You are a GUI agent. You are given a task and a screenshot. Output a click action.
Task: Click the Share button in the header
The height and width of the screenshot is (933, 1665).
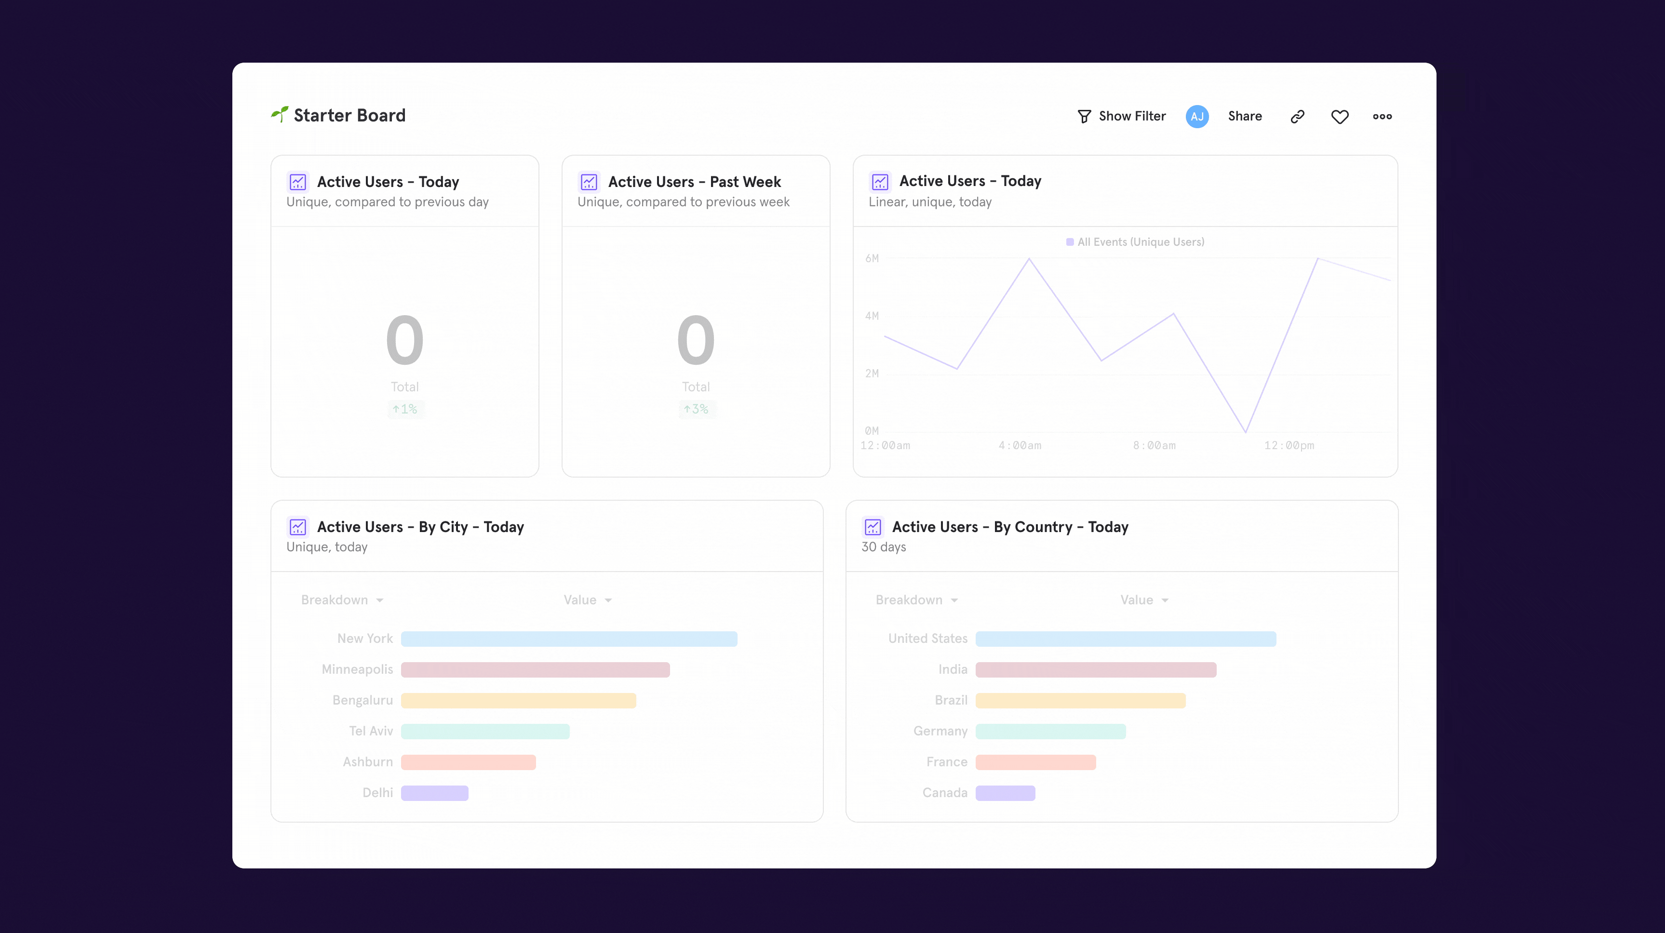coord(1244,116)
